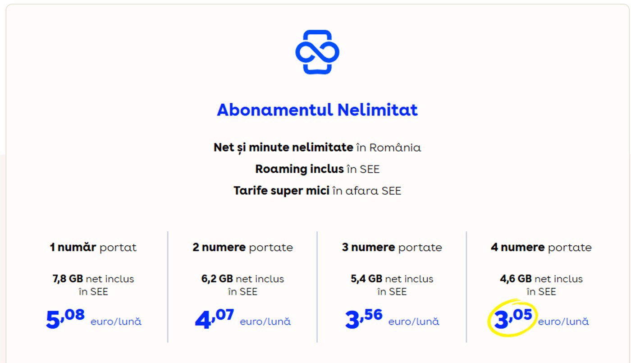Click the Roaming inclus în SEE text

(x=317, y=169)
